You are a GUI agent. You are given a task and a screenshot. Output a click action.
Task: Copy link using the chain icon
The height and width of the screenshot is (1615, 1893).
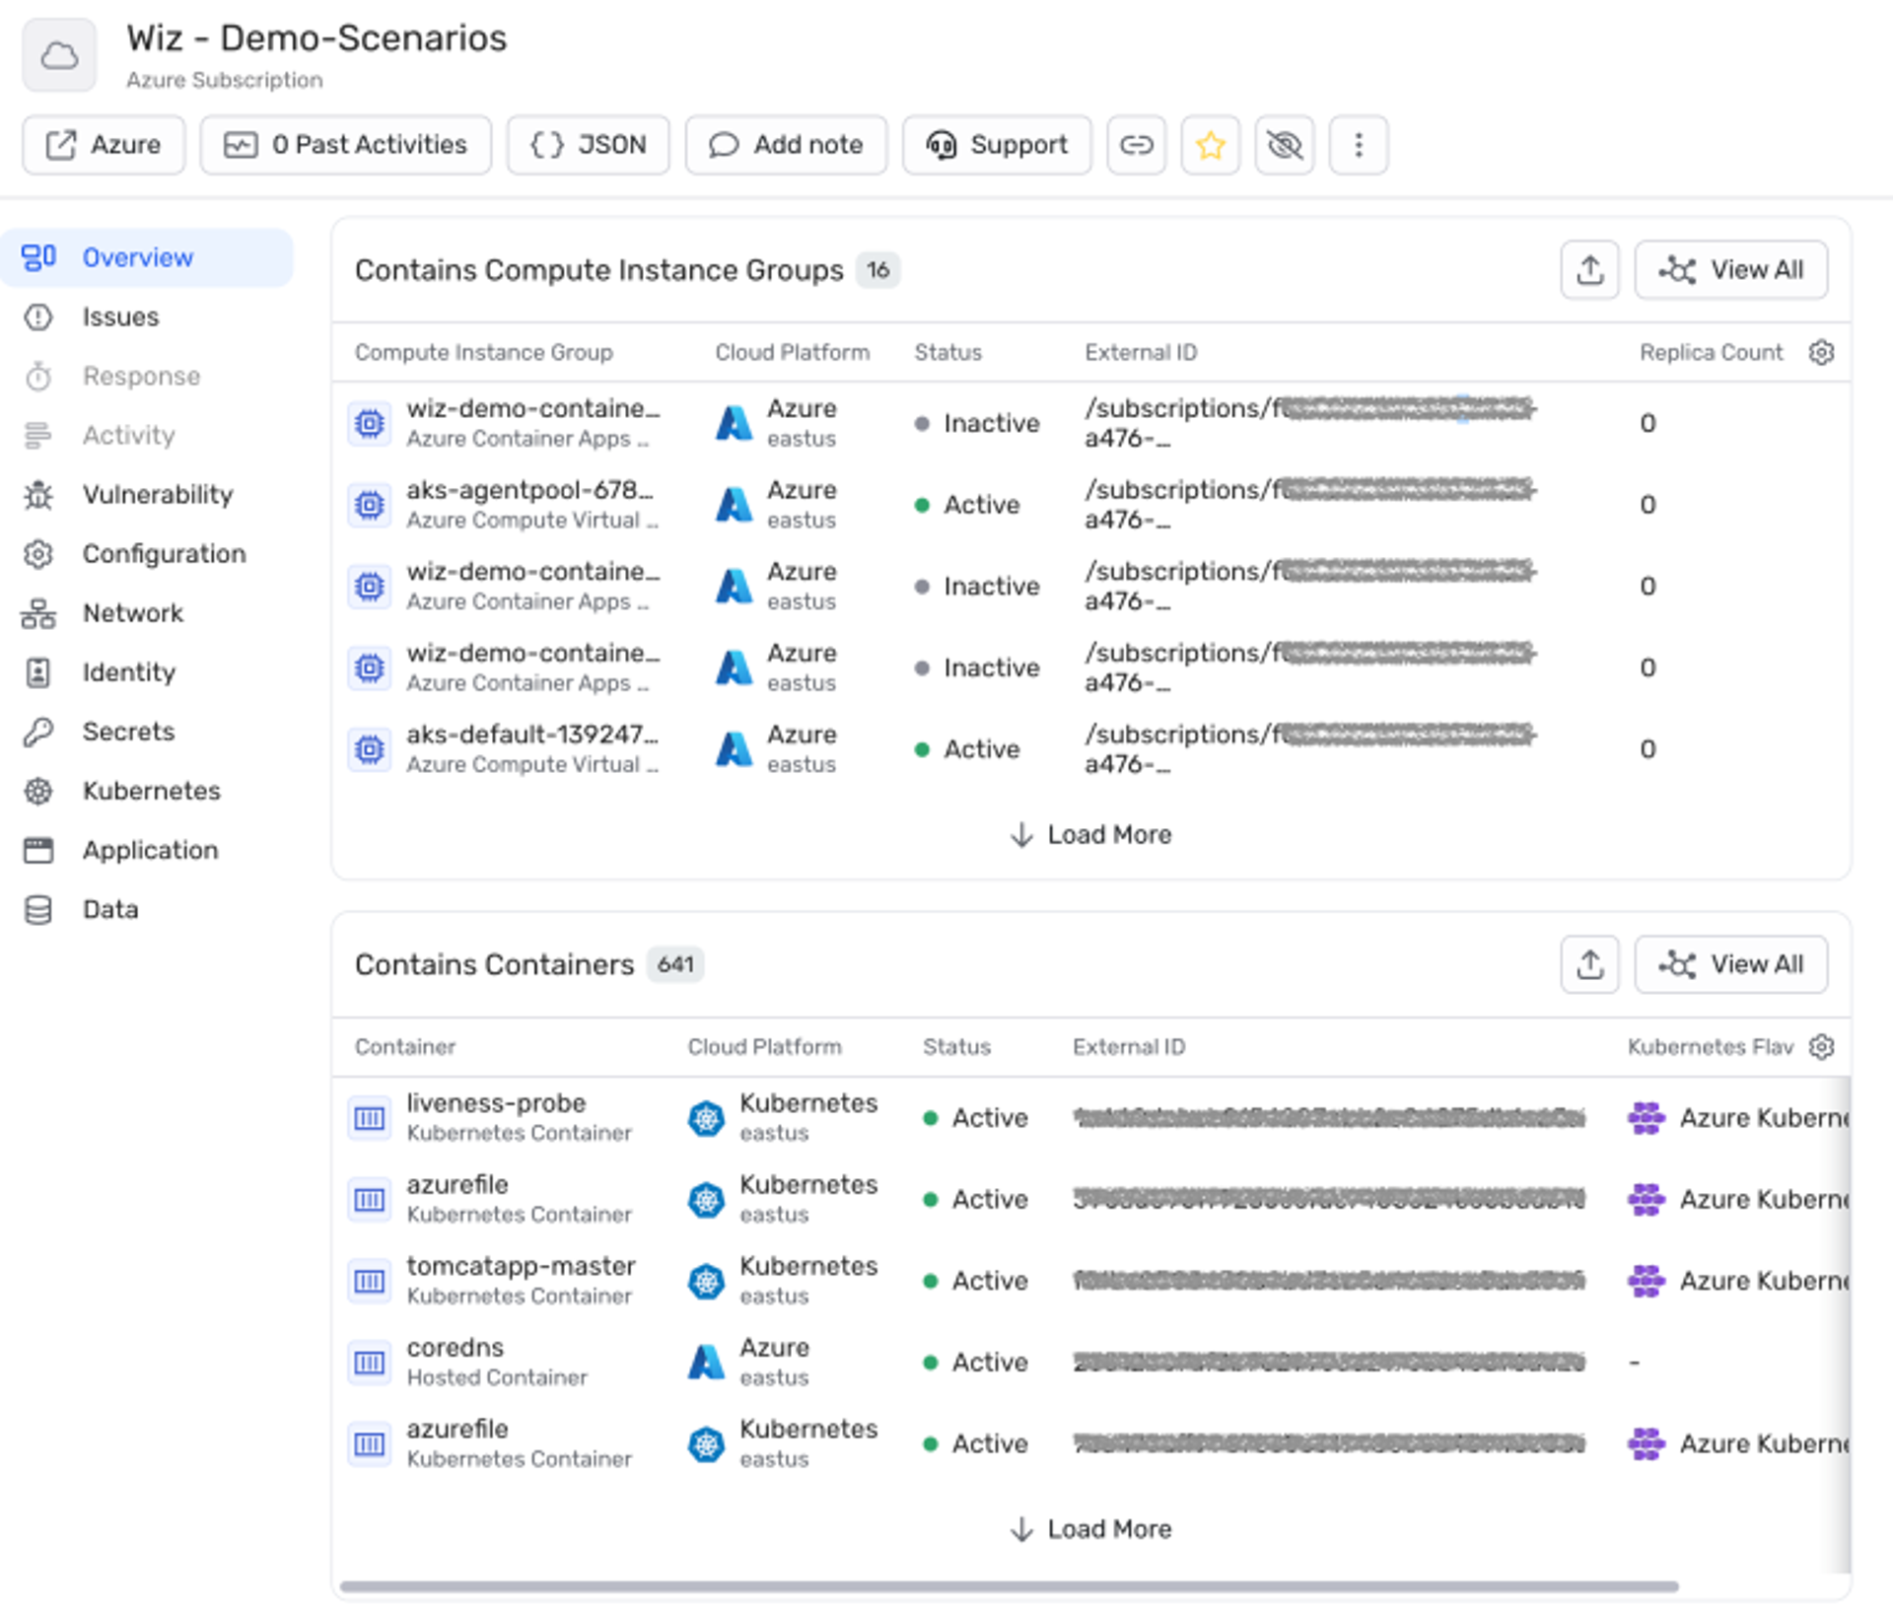(x=1136, y=145)
